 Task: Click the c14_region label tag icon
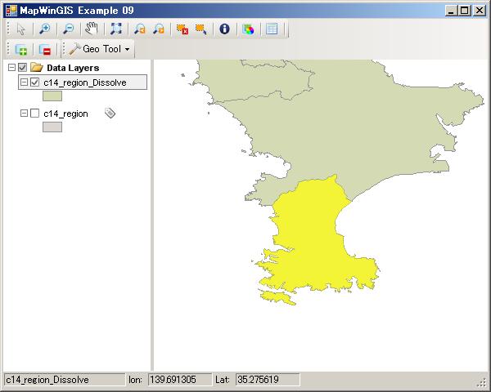click(x=110, y=114)
